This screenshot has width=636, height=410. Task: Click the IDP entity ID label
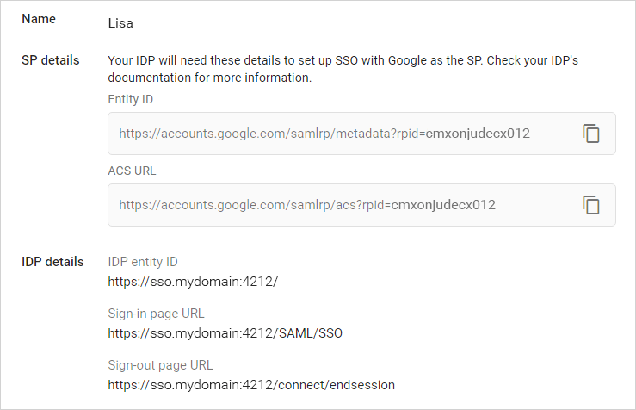(x=143, y=262)
